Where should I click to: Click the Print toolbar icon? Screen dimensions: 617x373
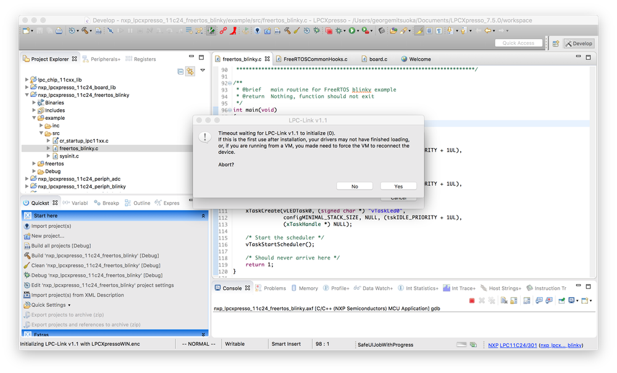click(x=59, y=31)
